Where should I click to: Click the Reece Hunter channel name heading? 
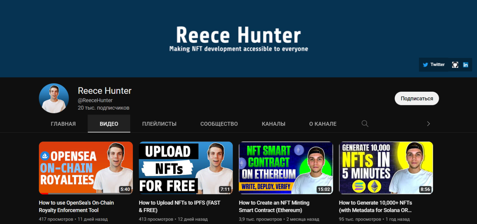click(x=105, y=91)
